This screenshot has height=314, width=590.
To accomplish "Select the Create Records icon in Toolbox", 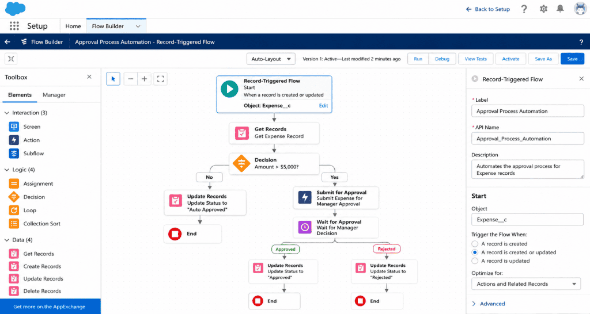I will [x=14, y=266].
